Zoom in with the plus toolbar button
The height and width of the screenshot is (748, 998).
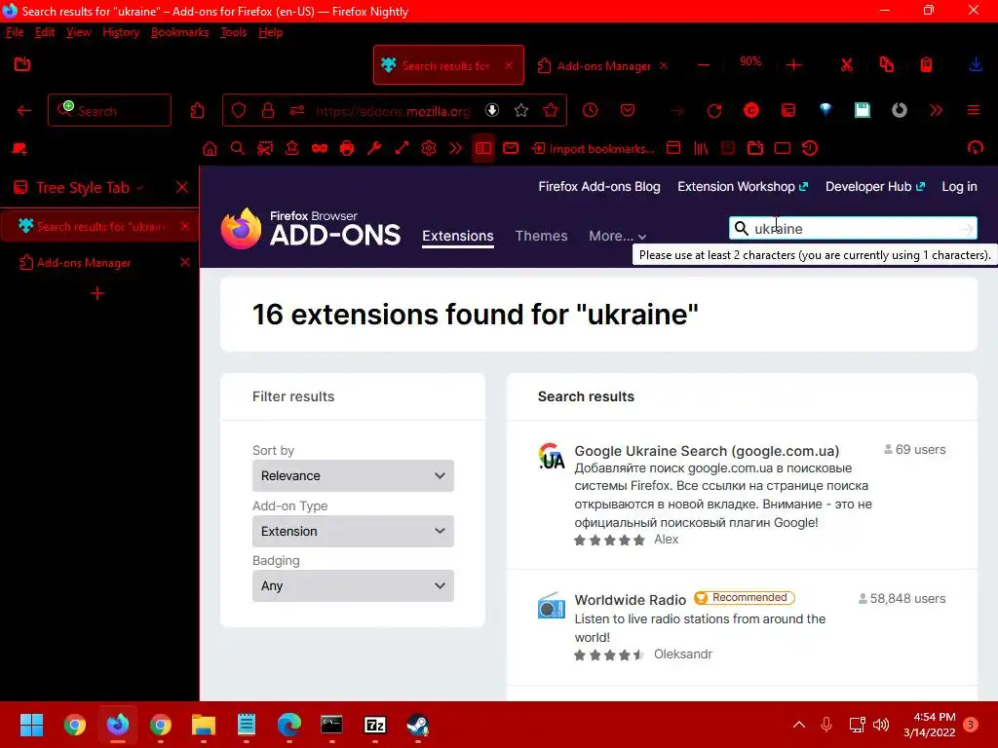tap(793, 65)
